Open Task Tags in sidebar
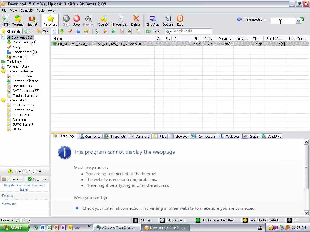The image size is (310, 232). tap(14, 62)
